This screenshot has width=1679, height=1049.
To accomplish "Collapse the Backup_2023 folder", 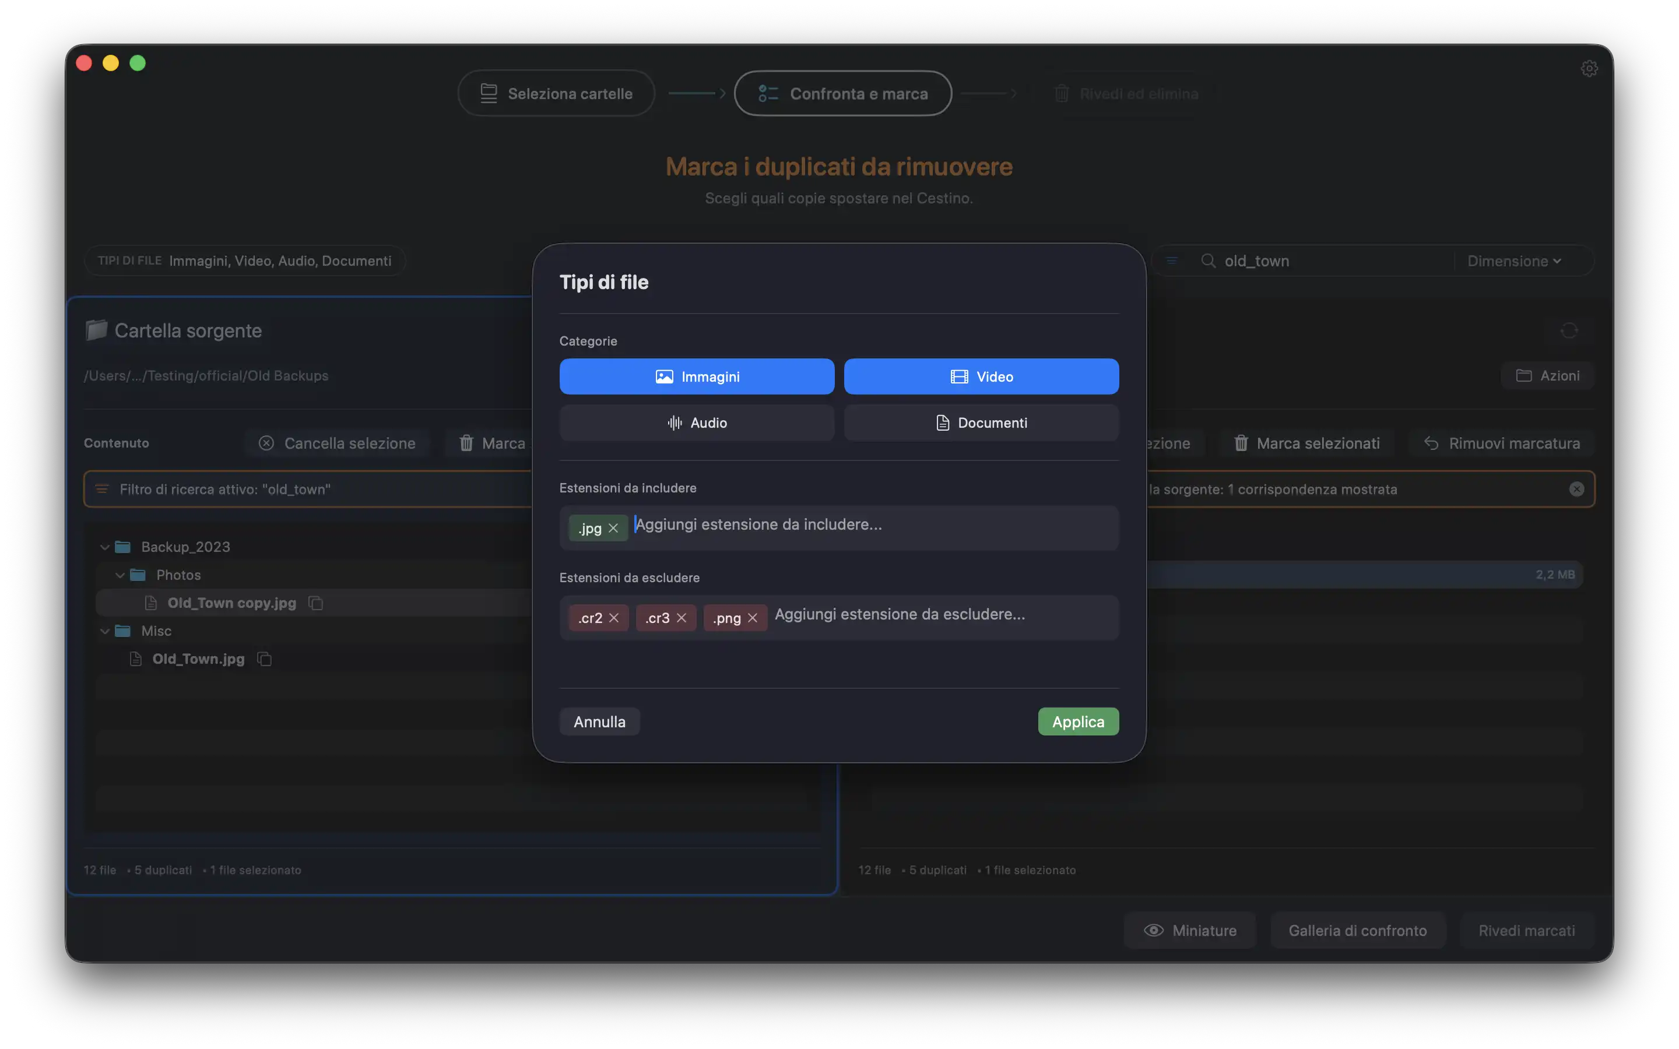I will pyautogui.click(x=105, y=547).
